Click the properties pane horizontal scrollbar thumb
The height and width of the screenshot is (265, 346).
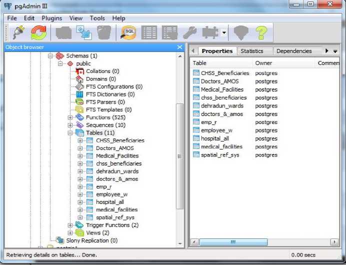pos(233,242)
